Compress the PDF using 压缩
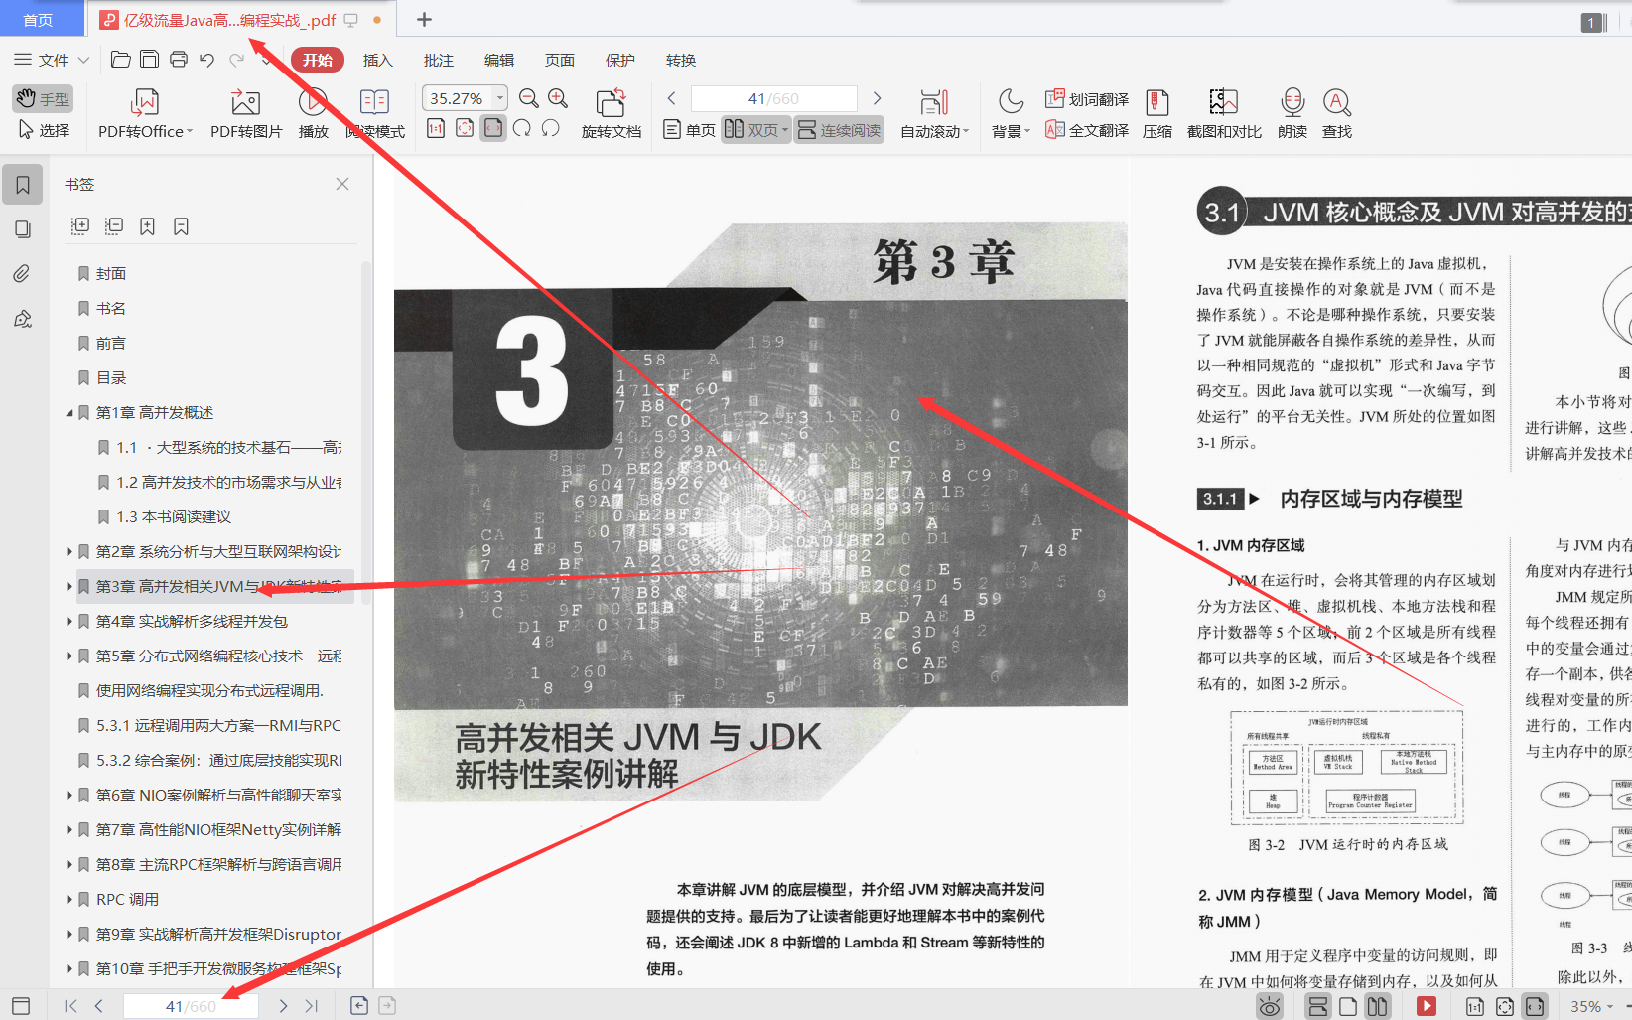Image resolution: width=1632 pixels, height=1020 pixels. (x=1156, y=112)
